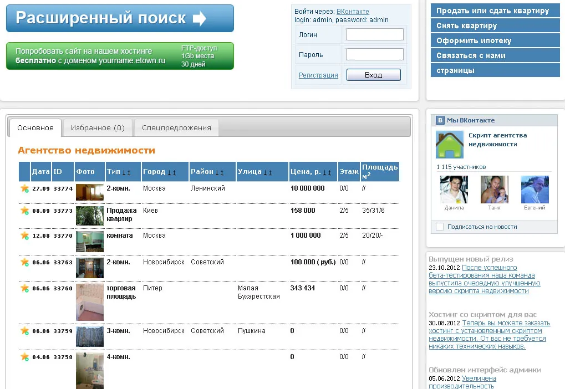Click the Ленинский district cell
This screenshot has height=389, width=565.
208,188
